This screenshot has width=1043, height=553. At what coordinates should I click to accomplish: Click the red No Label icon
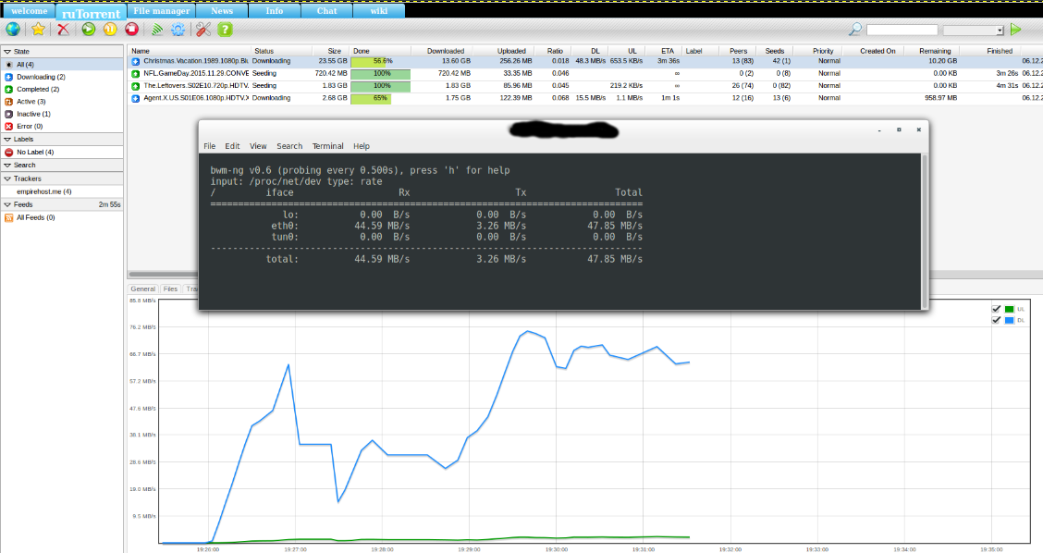pos(8,153)
